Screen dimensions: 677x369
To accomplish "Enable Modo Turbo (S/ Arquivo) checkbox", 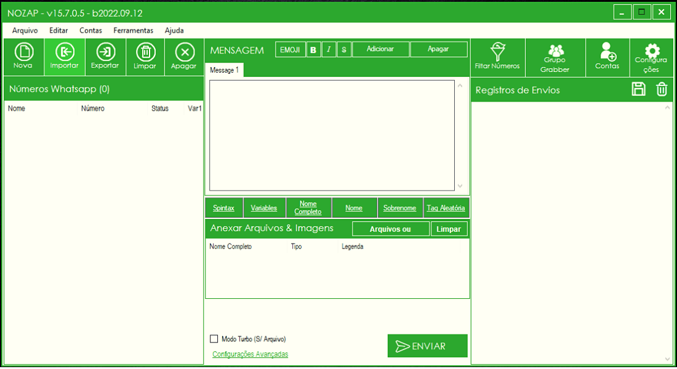I will click(x=214, y=339).
